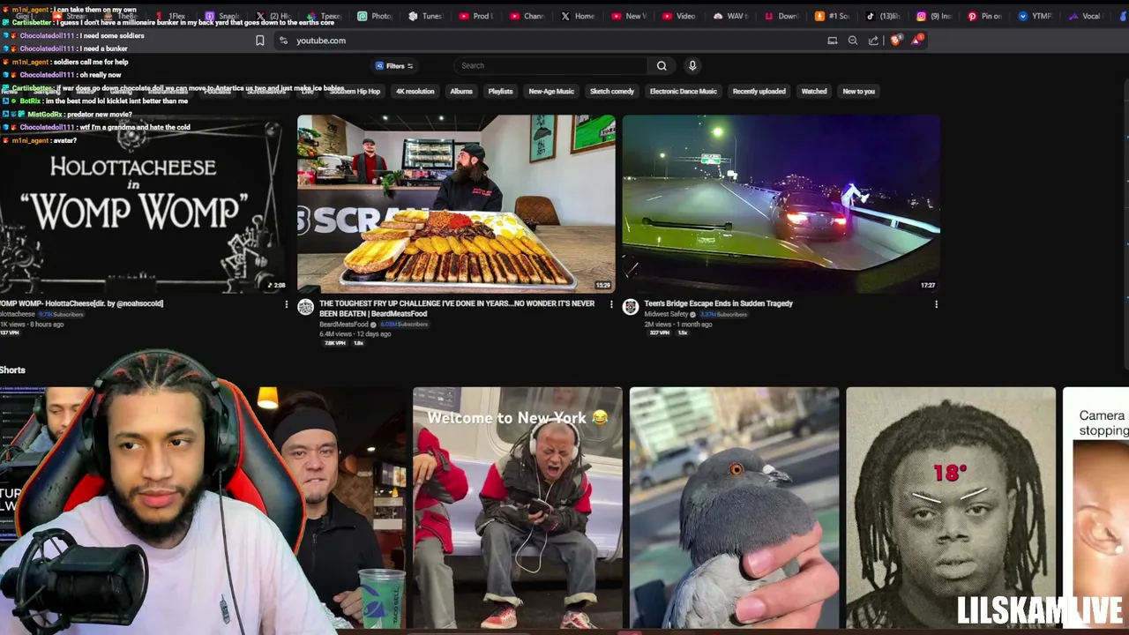Activate voice search microphone icon
The image size is (1129, 635).
692,65
